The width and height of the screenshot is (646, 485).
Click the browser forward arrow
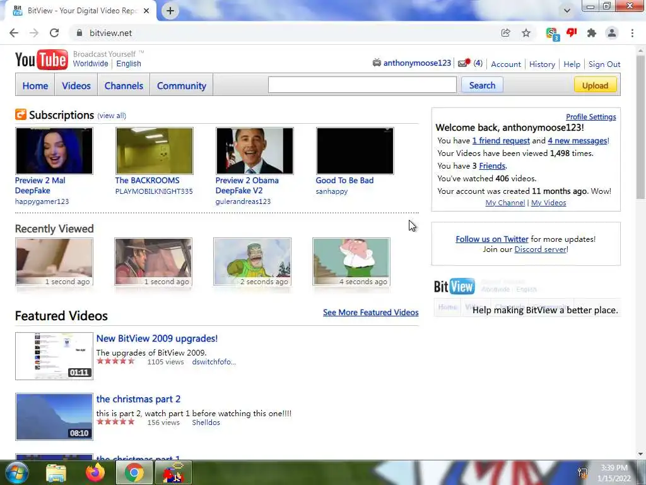34,33
